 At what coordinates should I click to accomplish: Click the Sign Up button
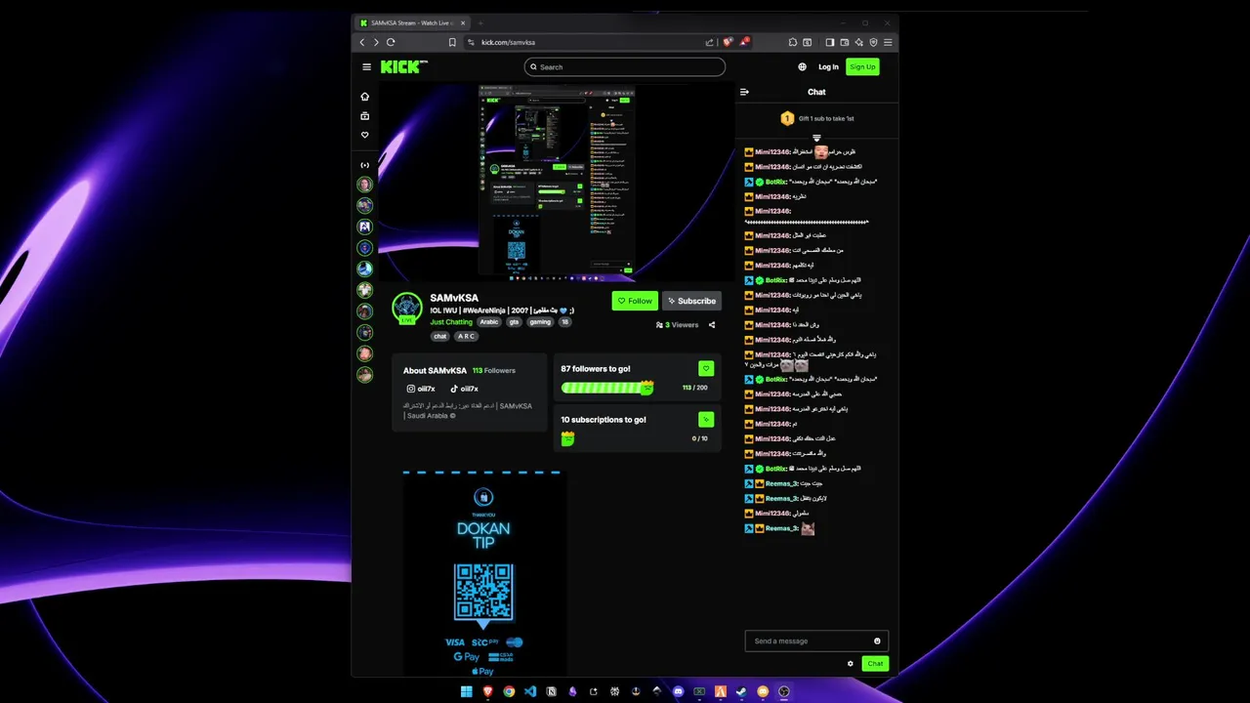(x=862, y=67)
